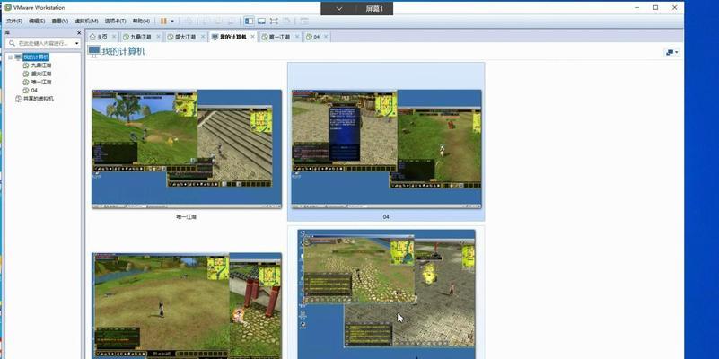This screenshot has height=359, width=719.
Task: Click the Take snapshot toolbar icon
Action: pyautogui.click(x=206, y=21)
